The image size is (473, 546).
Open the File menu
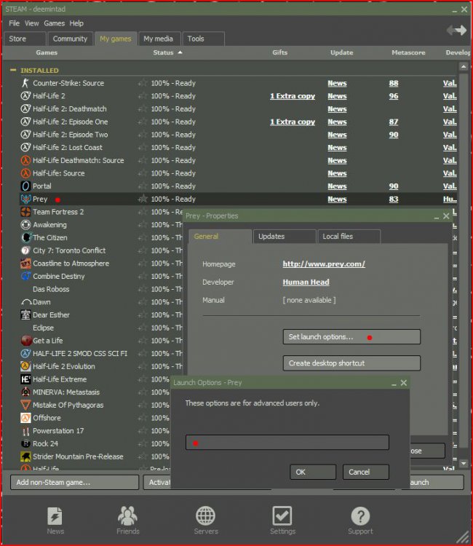[15, 23]
